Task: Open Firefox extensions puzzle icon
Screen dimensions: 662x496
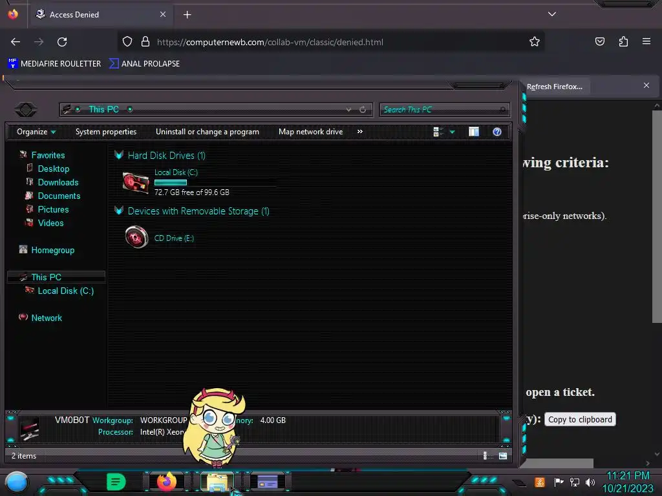Action: (623, 42)
